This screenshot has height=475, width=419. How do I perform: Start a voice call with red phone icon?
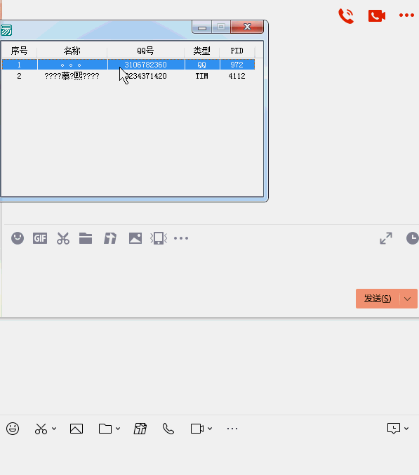(346, 15)
